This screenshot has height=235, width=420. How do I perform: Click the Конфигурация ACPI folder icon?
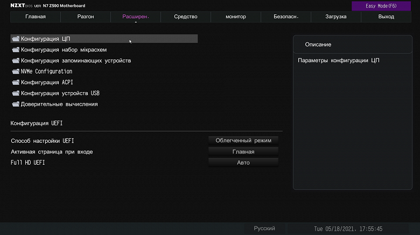coord(15,83)
